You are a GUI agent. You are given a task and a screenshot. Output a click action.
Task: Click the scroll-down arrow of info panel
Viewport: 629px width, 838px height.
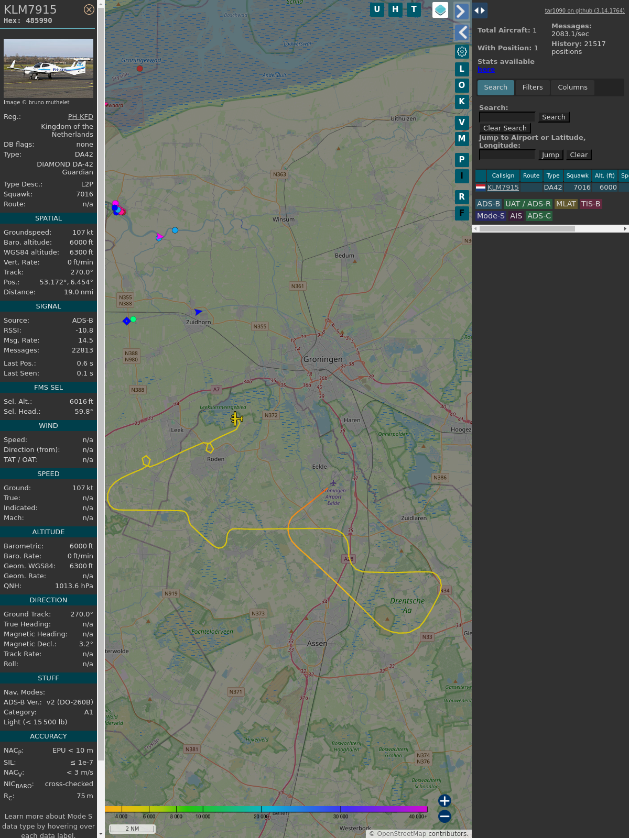click(101, 834)
